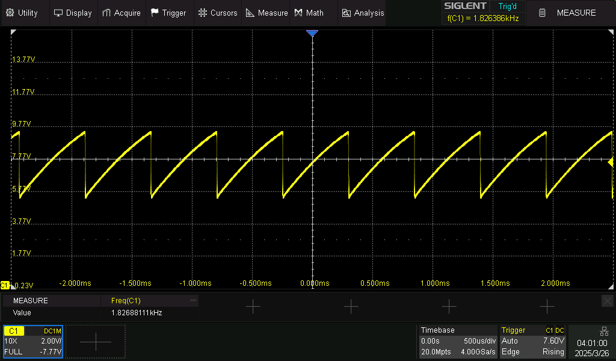Click the Measure ruler icon
The image size is (616, 361).
(x=250, y=13)
